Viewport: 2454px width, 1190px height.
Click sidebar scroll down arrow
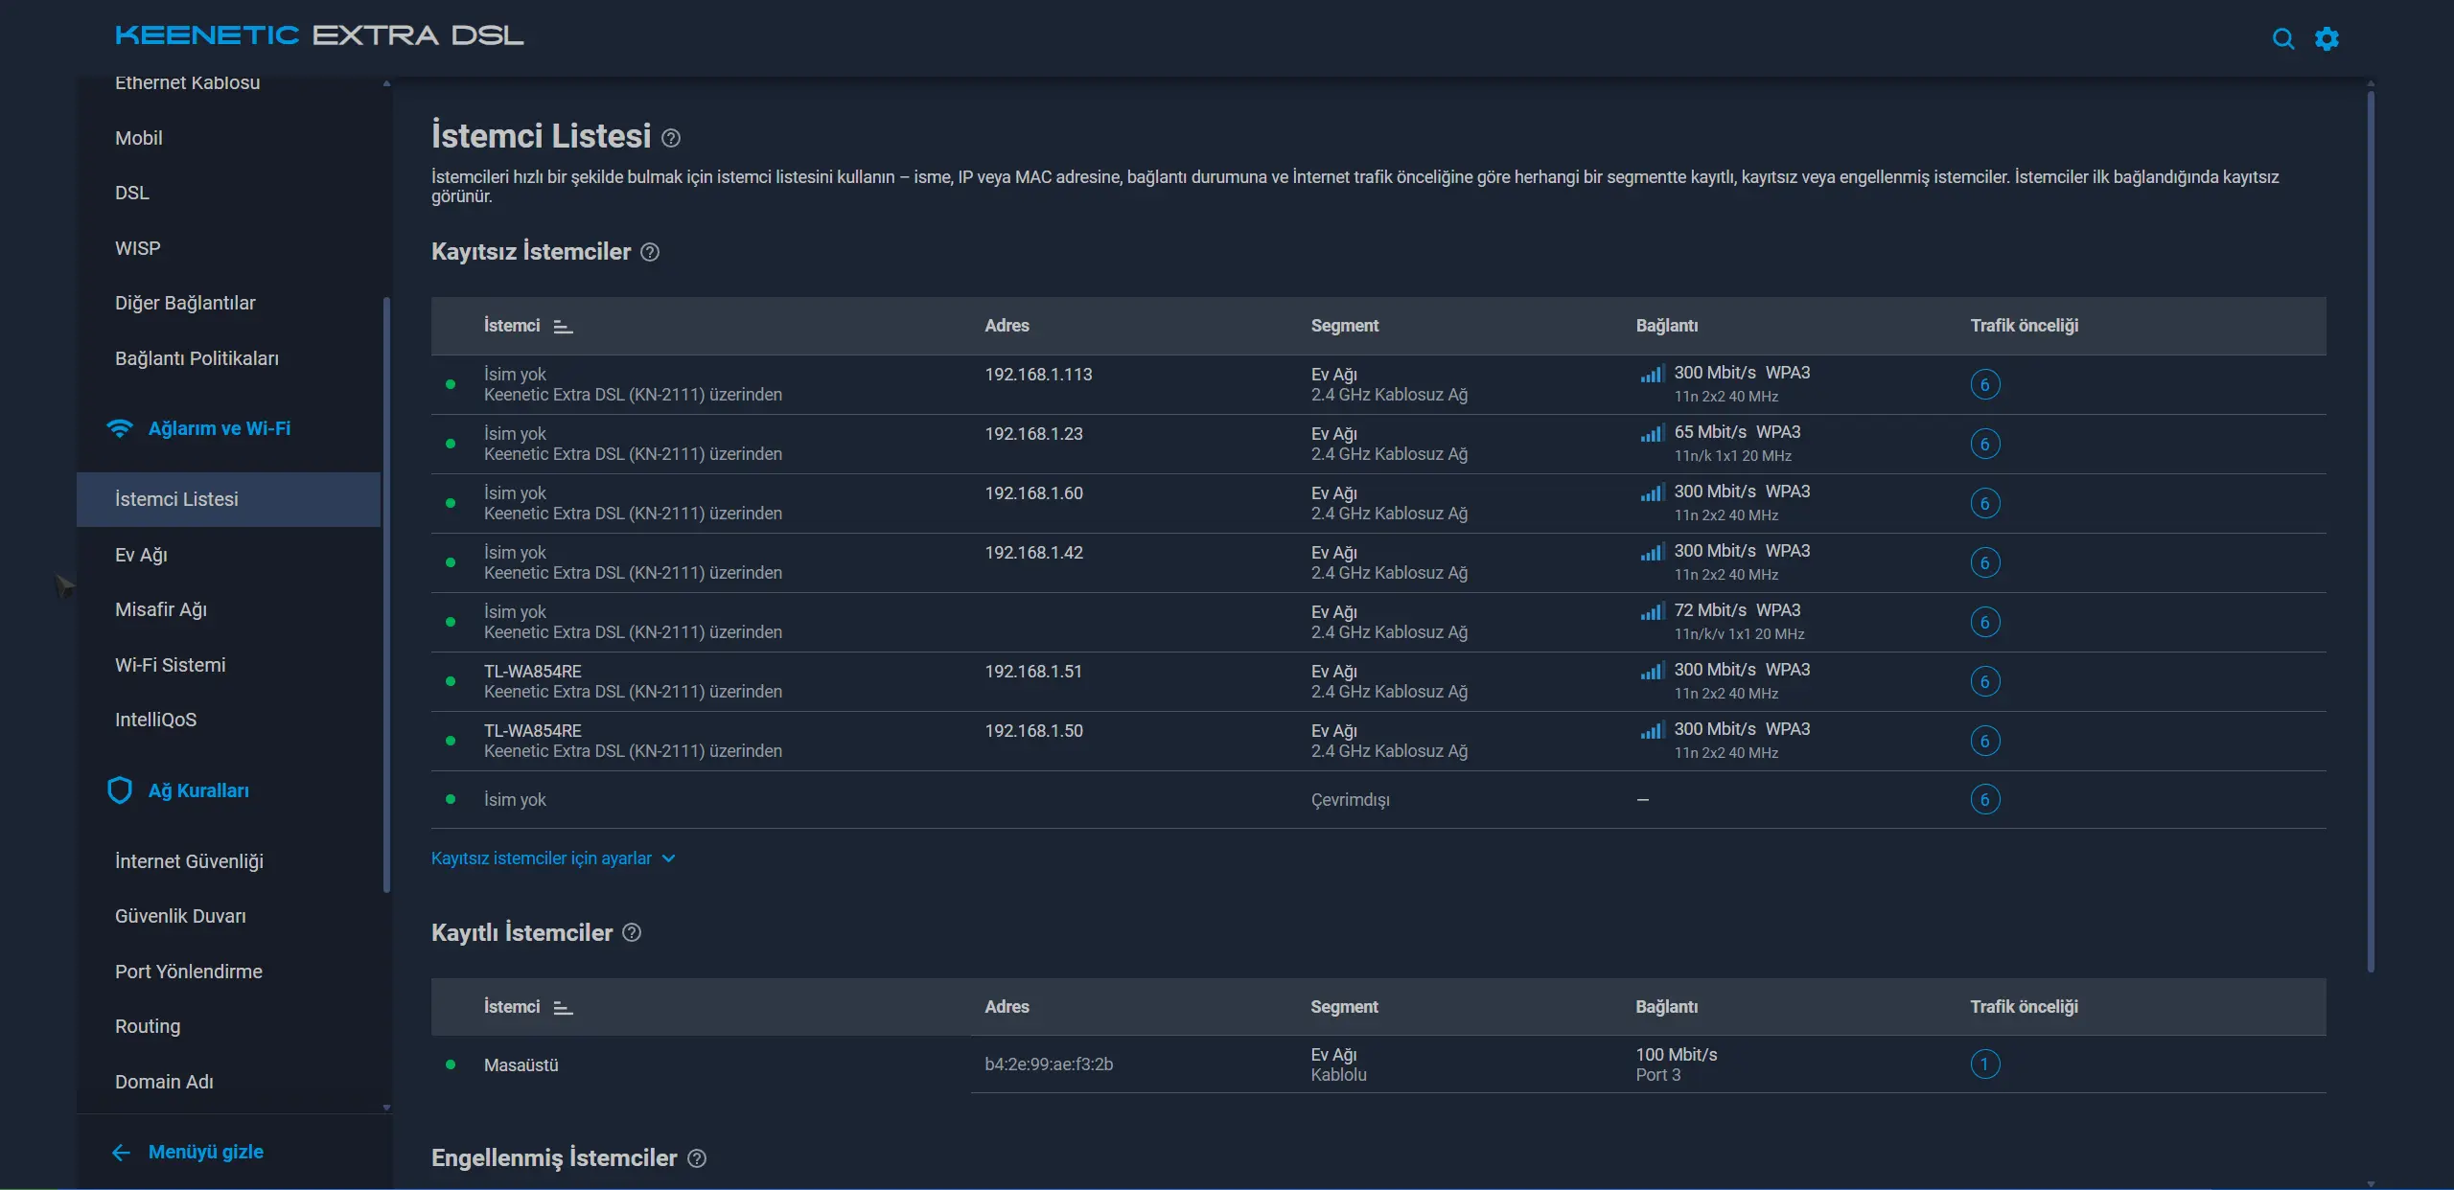click(x=386, y=1108)
